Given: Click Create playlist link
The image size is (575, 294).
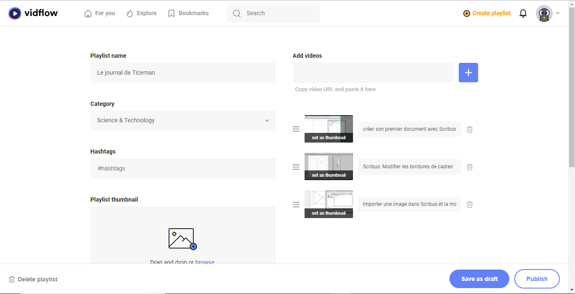Looking at the screenshot, I should pyautogui.click(x=487, y=13).
